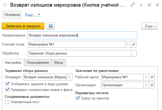Click ellipsis button next to Обработка field
This screenshot has width=162, height=110.
tap(134, 53)
